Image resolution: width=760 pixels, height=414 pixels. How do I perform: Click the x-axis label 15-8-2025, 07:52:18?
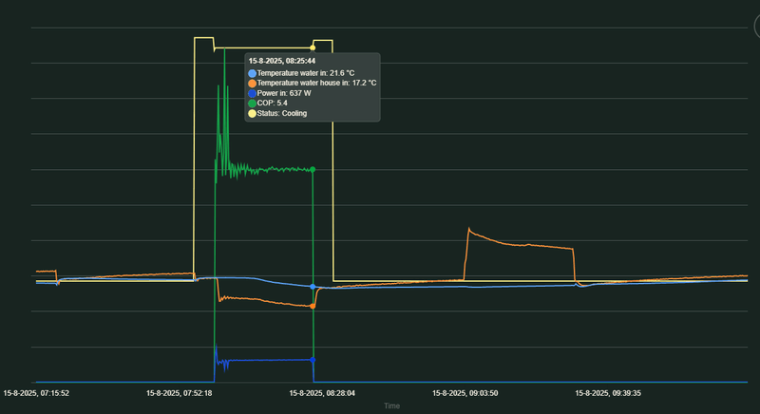[180, 393]
